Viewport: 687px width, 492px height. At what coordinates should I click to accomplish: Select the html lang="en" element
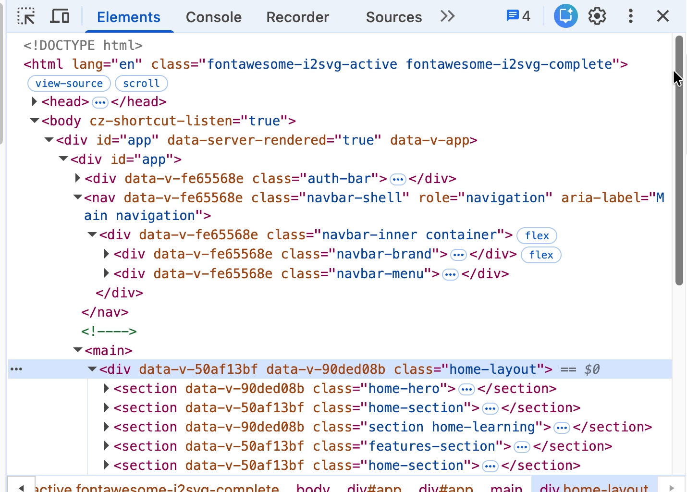pyautogui.click(x=326, y=64)
